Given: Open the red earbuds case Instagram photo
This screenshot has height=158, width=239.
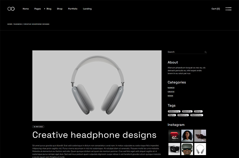Looking at the screenshot, I should pos(174,135).
